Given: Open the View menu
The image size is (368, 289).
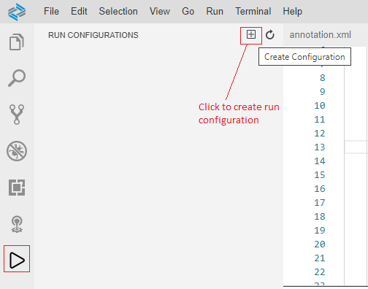Looking at the screenshot, I should [x=160, y=11].
